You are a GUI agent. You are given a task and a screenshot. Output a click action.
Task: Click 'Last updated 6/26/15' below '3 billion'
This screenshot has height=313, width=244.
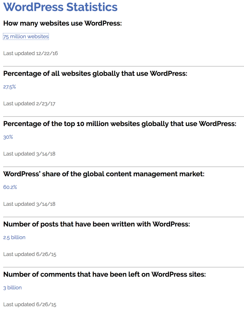point(30,305)
